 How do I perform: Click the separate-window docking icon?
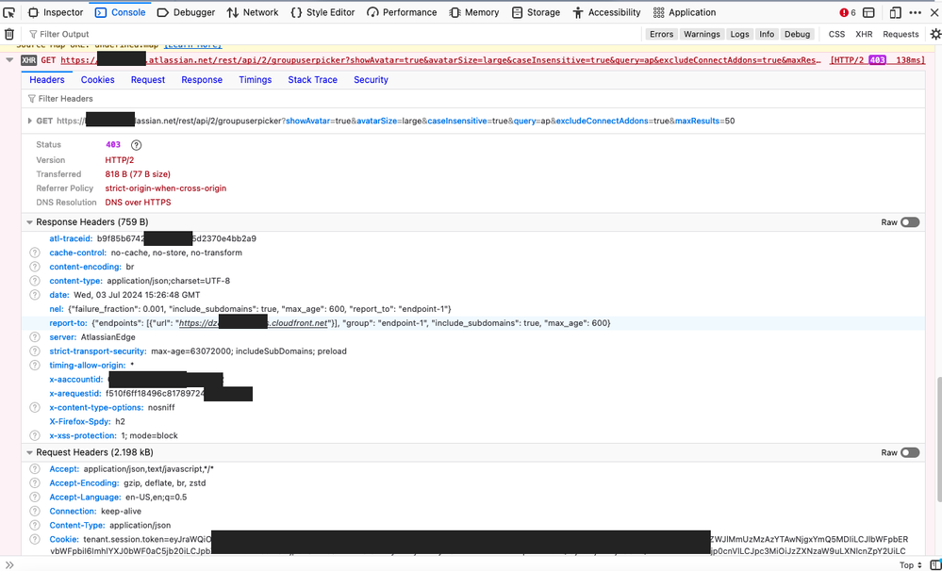pos(895,12)
